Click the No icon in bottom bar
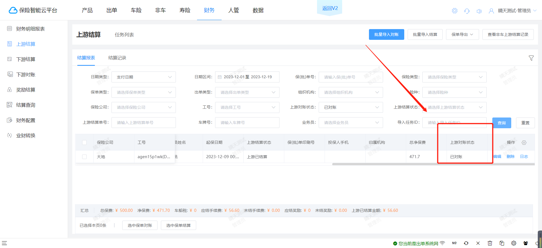Screen dimensions: 542x248 pos(454,243)
